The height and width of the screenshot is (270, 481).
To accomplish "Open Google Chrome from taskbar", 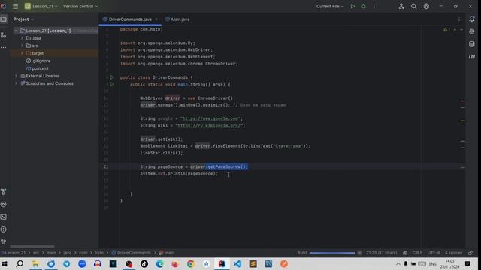I will [x=191, y=263].
